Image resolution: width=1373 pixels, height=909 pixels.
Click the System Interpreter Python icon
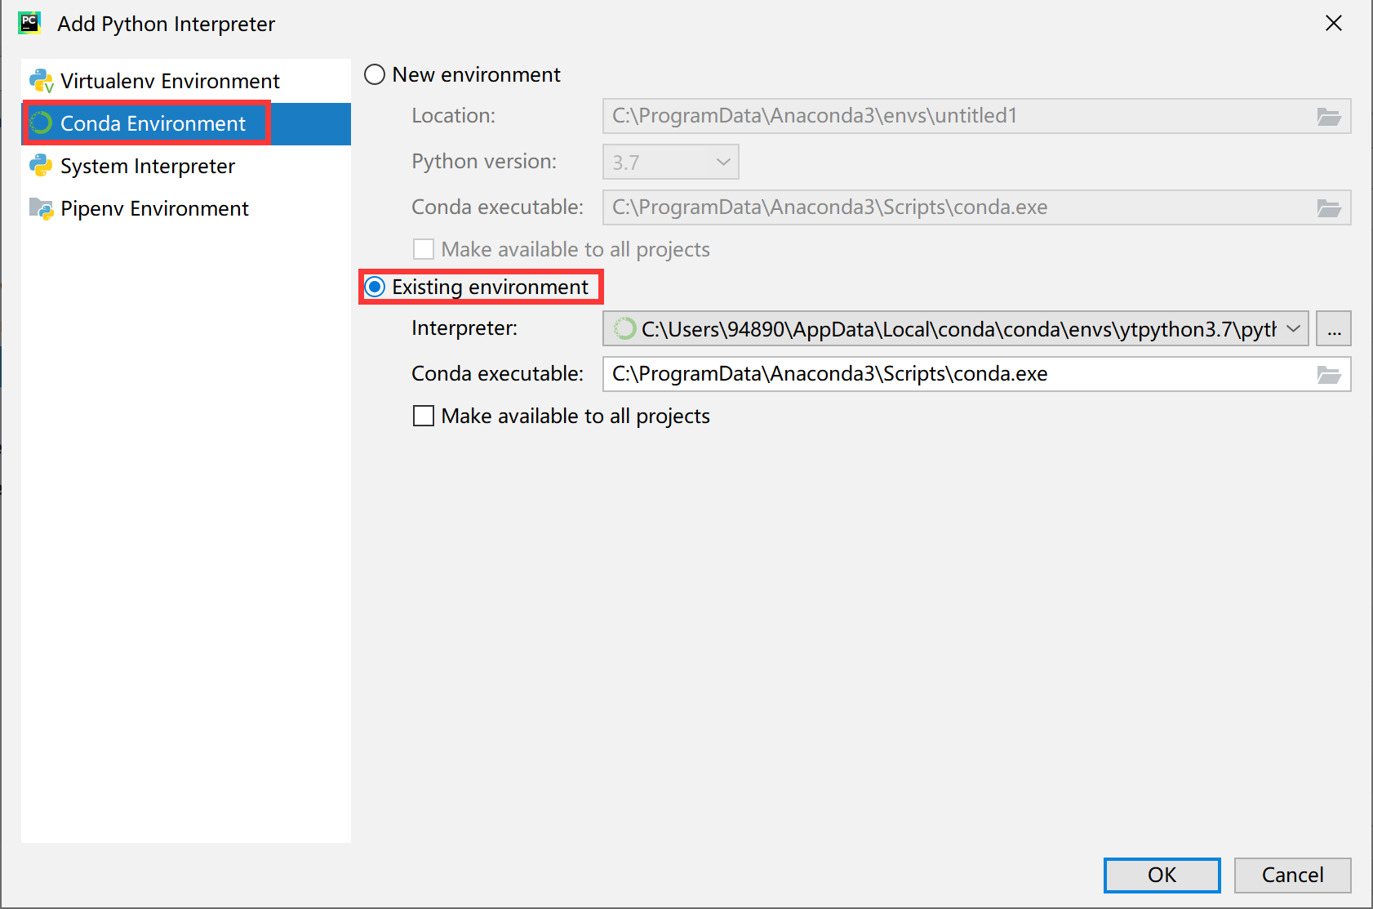click(41, 166)
